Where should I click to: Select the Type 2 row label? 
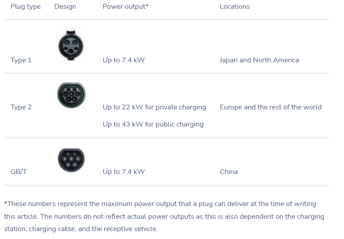tap(21, 107)
